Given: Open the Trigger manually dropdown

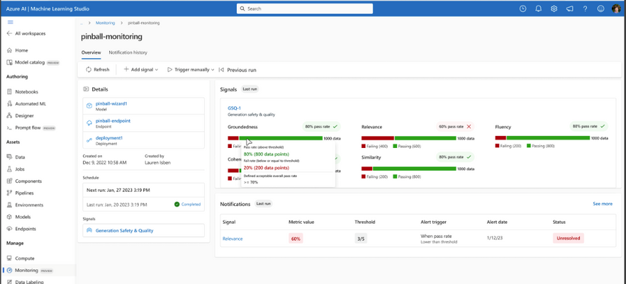Looking at the screenshot, I should 191,69.
